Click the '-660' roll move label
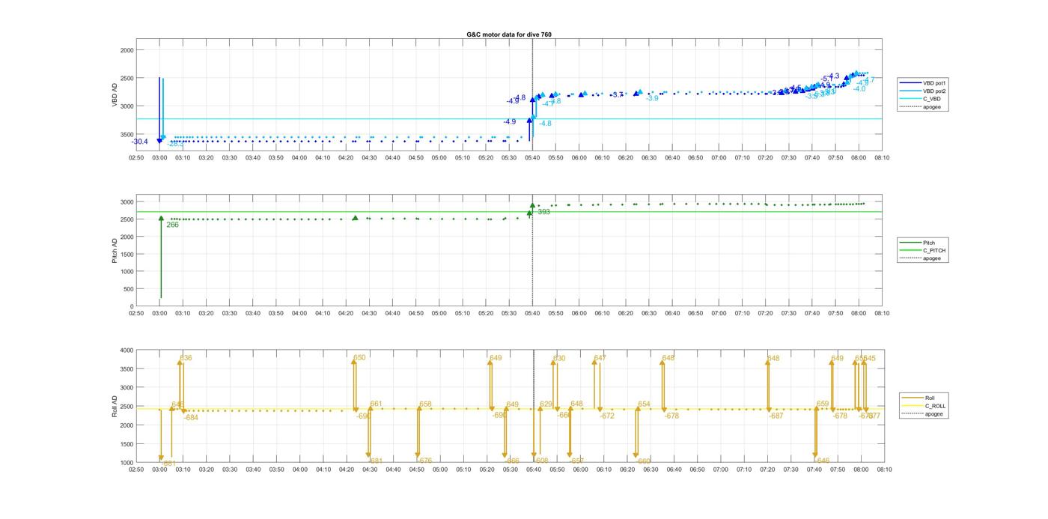The width and height of the screenshot is (1048, 519). click(x=643, y=461)
